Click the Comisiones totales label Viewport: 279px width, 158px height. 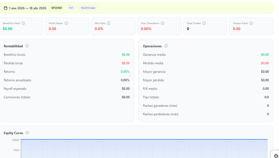[x=17, y=97]
